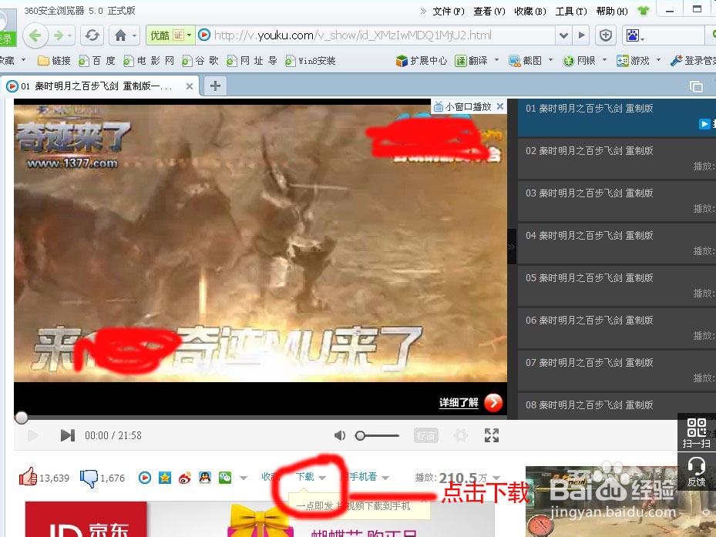Share to QQ penguin icon
Image resolution: width=716 pixels, height=537 pixels.
205,478
